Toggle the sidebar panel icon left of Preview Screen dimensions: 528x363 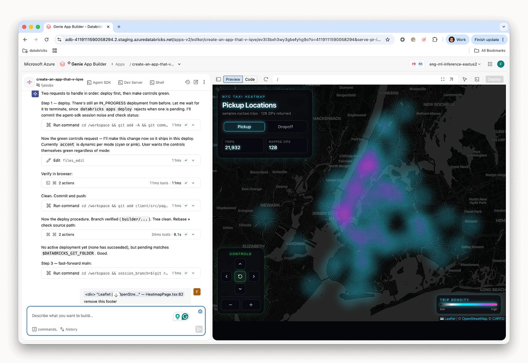218,79
